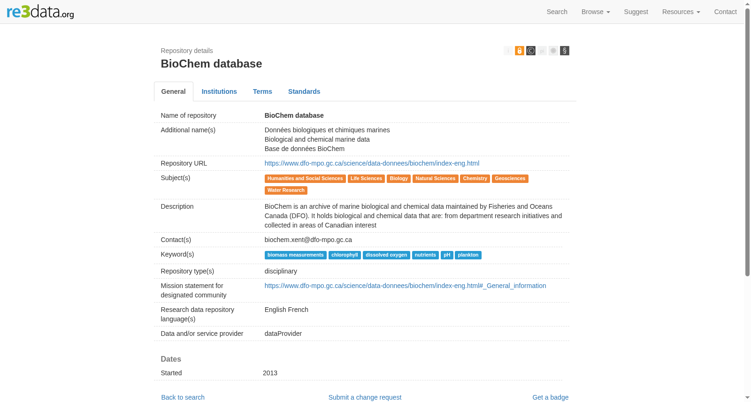Click the 'Repository details' label
The height and width of the screenshot is (402, 751).
click(x=187, y=51)
